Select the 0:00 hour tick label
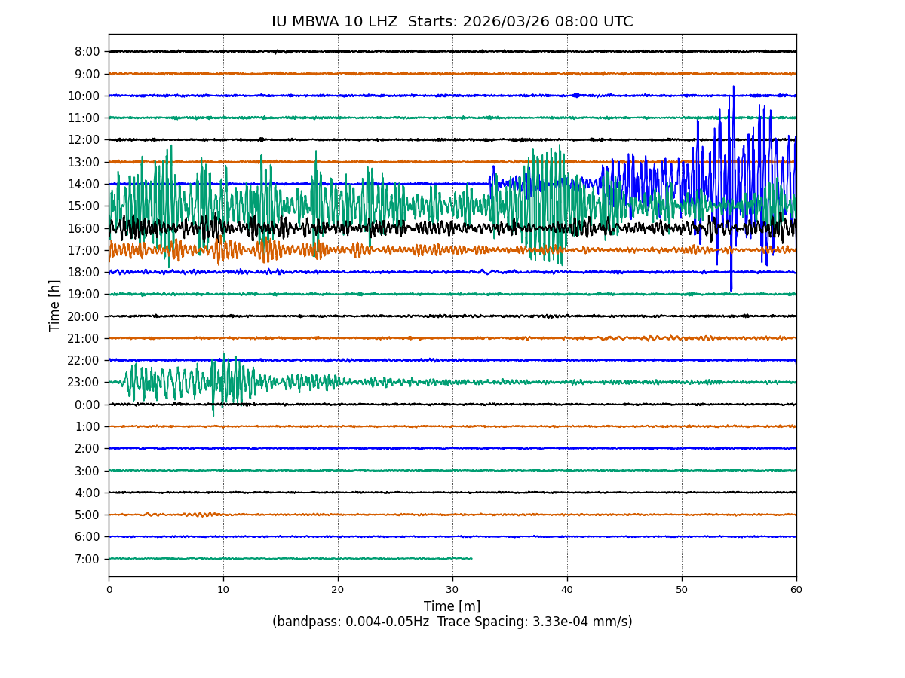This screenshot has height=678, width=905. click(x=87, y=405)
